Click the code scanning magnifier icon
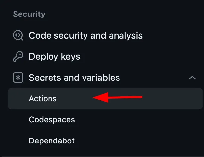The image size is (204, 157). 18,35
